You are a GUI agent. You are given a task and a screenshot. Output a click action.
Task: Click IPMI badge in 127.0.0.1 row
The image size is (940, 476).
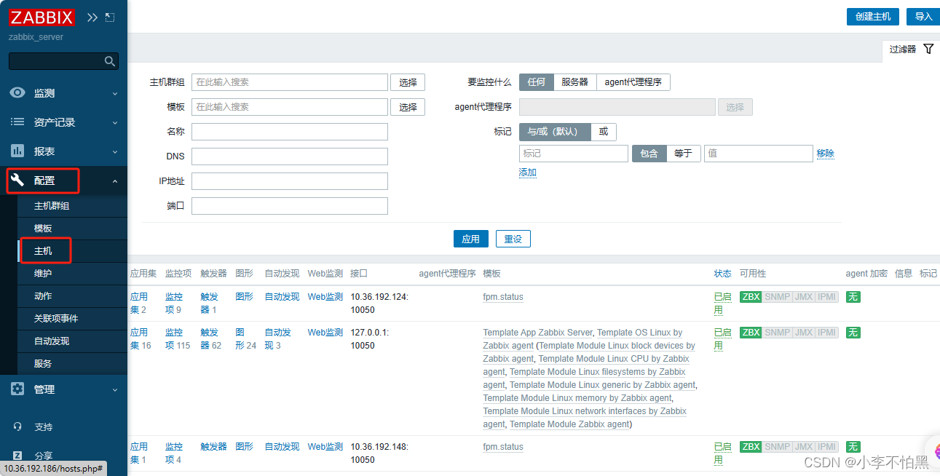click(x=826, y=333)
